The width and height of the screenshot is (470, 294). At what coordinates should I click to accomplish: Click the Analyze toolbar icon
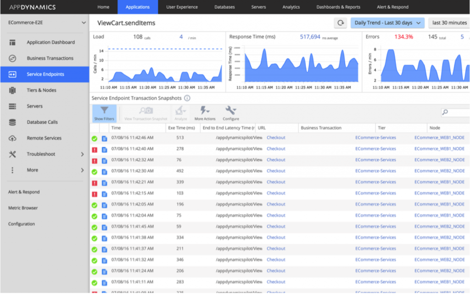coord(180,110)
